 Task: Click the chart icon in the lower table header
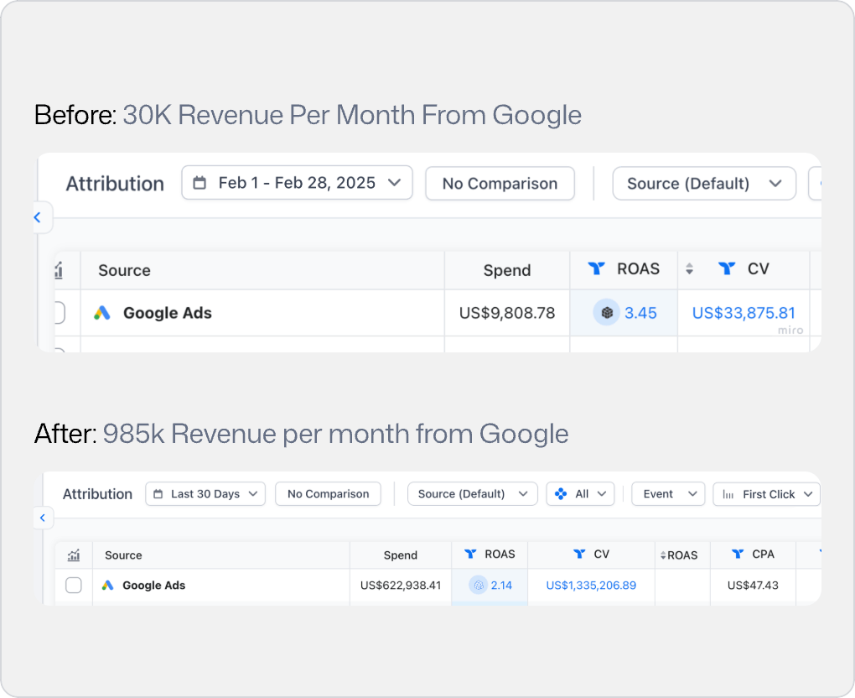click(73, 555)
